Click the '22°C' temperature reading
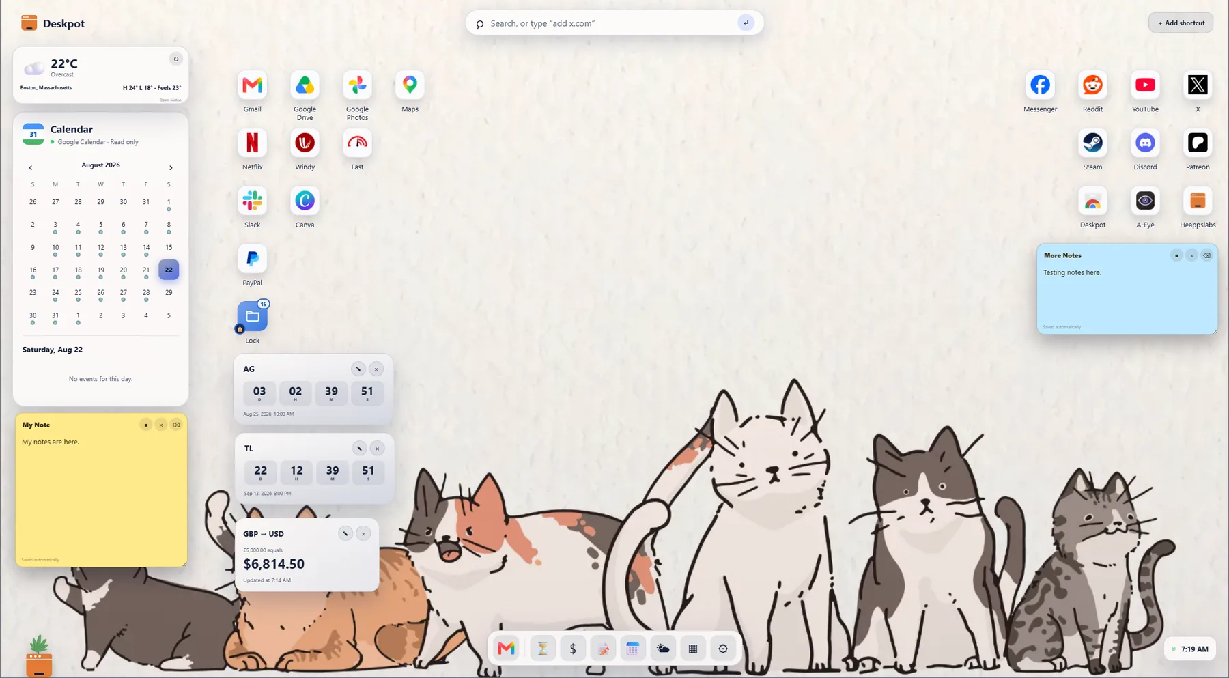 [64, 63]
